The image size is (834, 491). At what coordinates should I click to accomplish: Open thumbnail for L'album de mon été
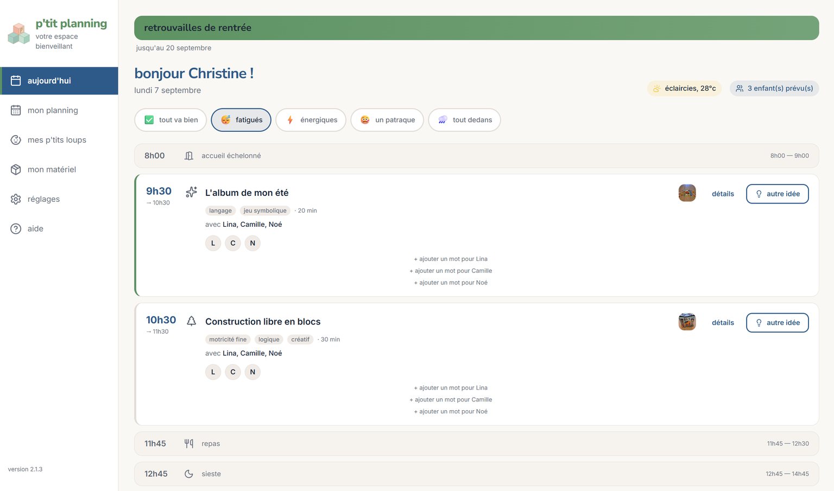tap(687, 193)
